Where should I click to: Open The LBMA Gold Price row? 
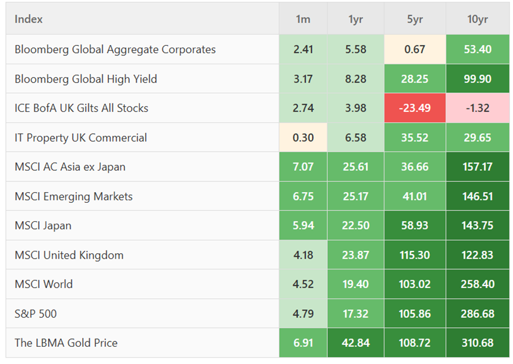(66, 343)
